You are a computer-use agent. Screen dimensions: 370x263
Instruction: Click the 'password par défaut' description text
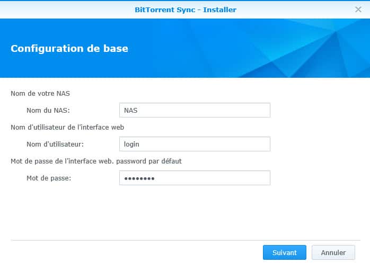tap(149, 161)
